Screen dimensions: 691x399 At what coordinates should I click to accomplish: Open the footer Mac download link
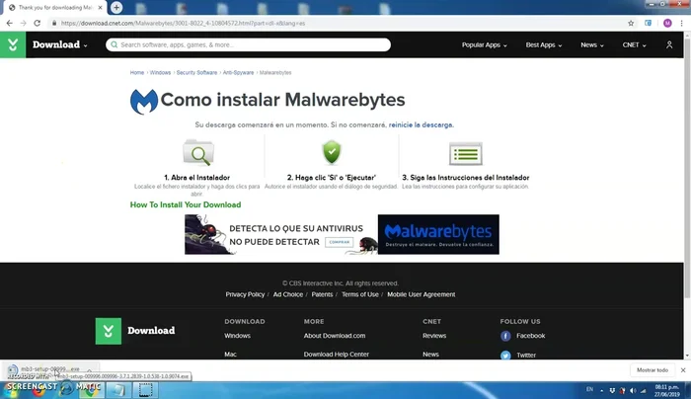(230, 354)
